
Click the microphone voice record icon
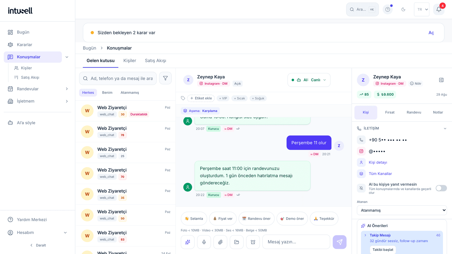tap(204, 242)
